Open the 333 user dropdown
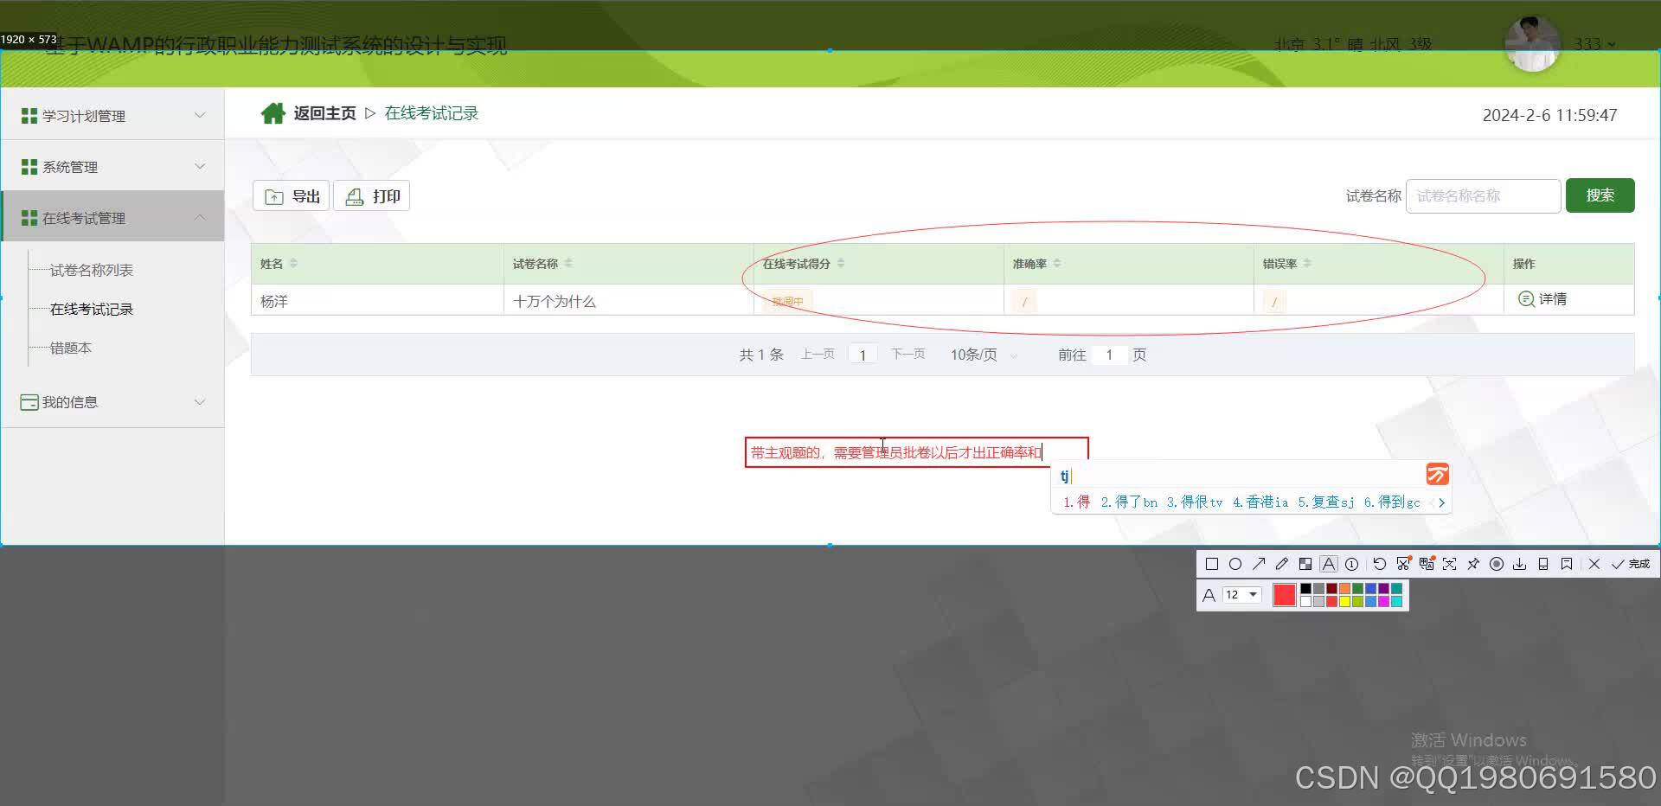Image resolution: width=1661 pixels, height=806 pixels. [x=1594, y=44]
